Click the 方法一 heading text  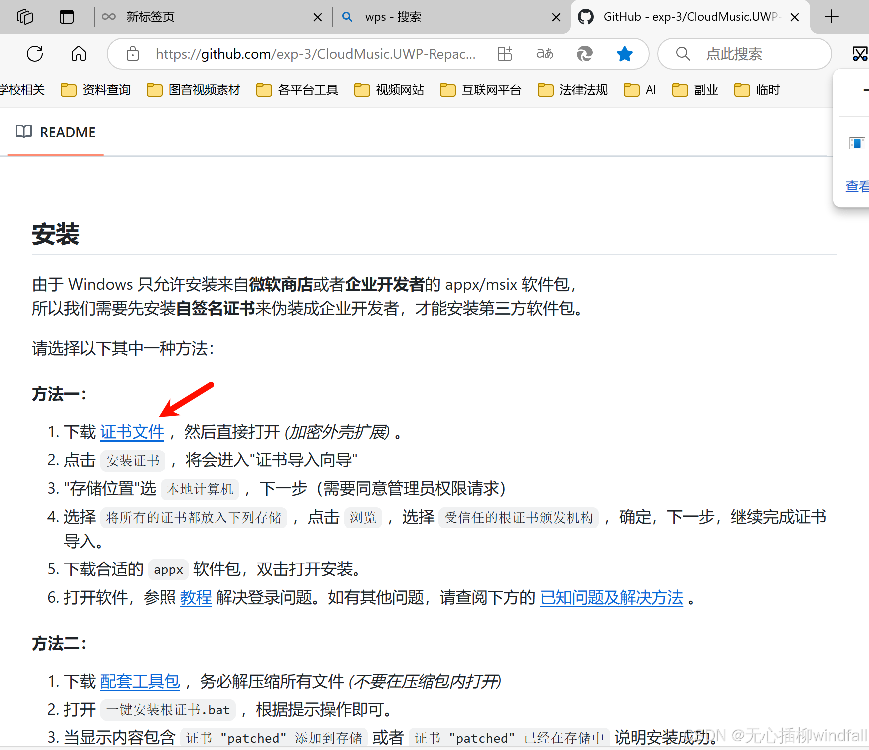coord(59,394)
